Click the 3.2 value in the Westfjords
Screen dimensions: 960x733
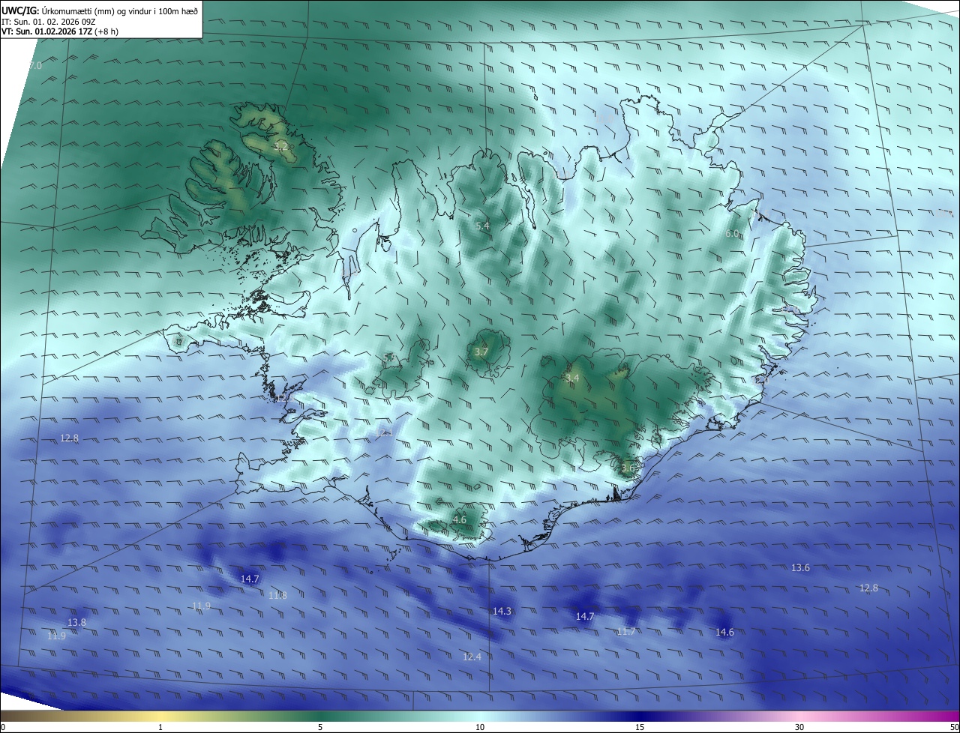pyautogui.click(x=282, y=146)
